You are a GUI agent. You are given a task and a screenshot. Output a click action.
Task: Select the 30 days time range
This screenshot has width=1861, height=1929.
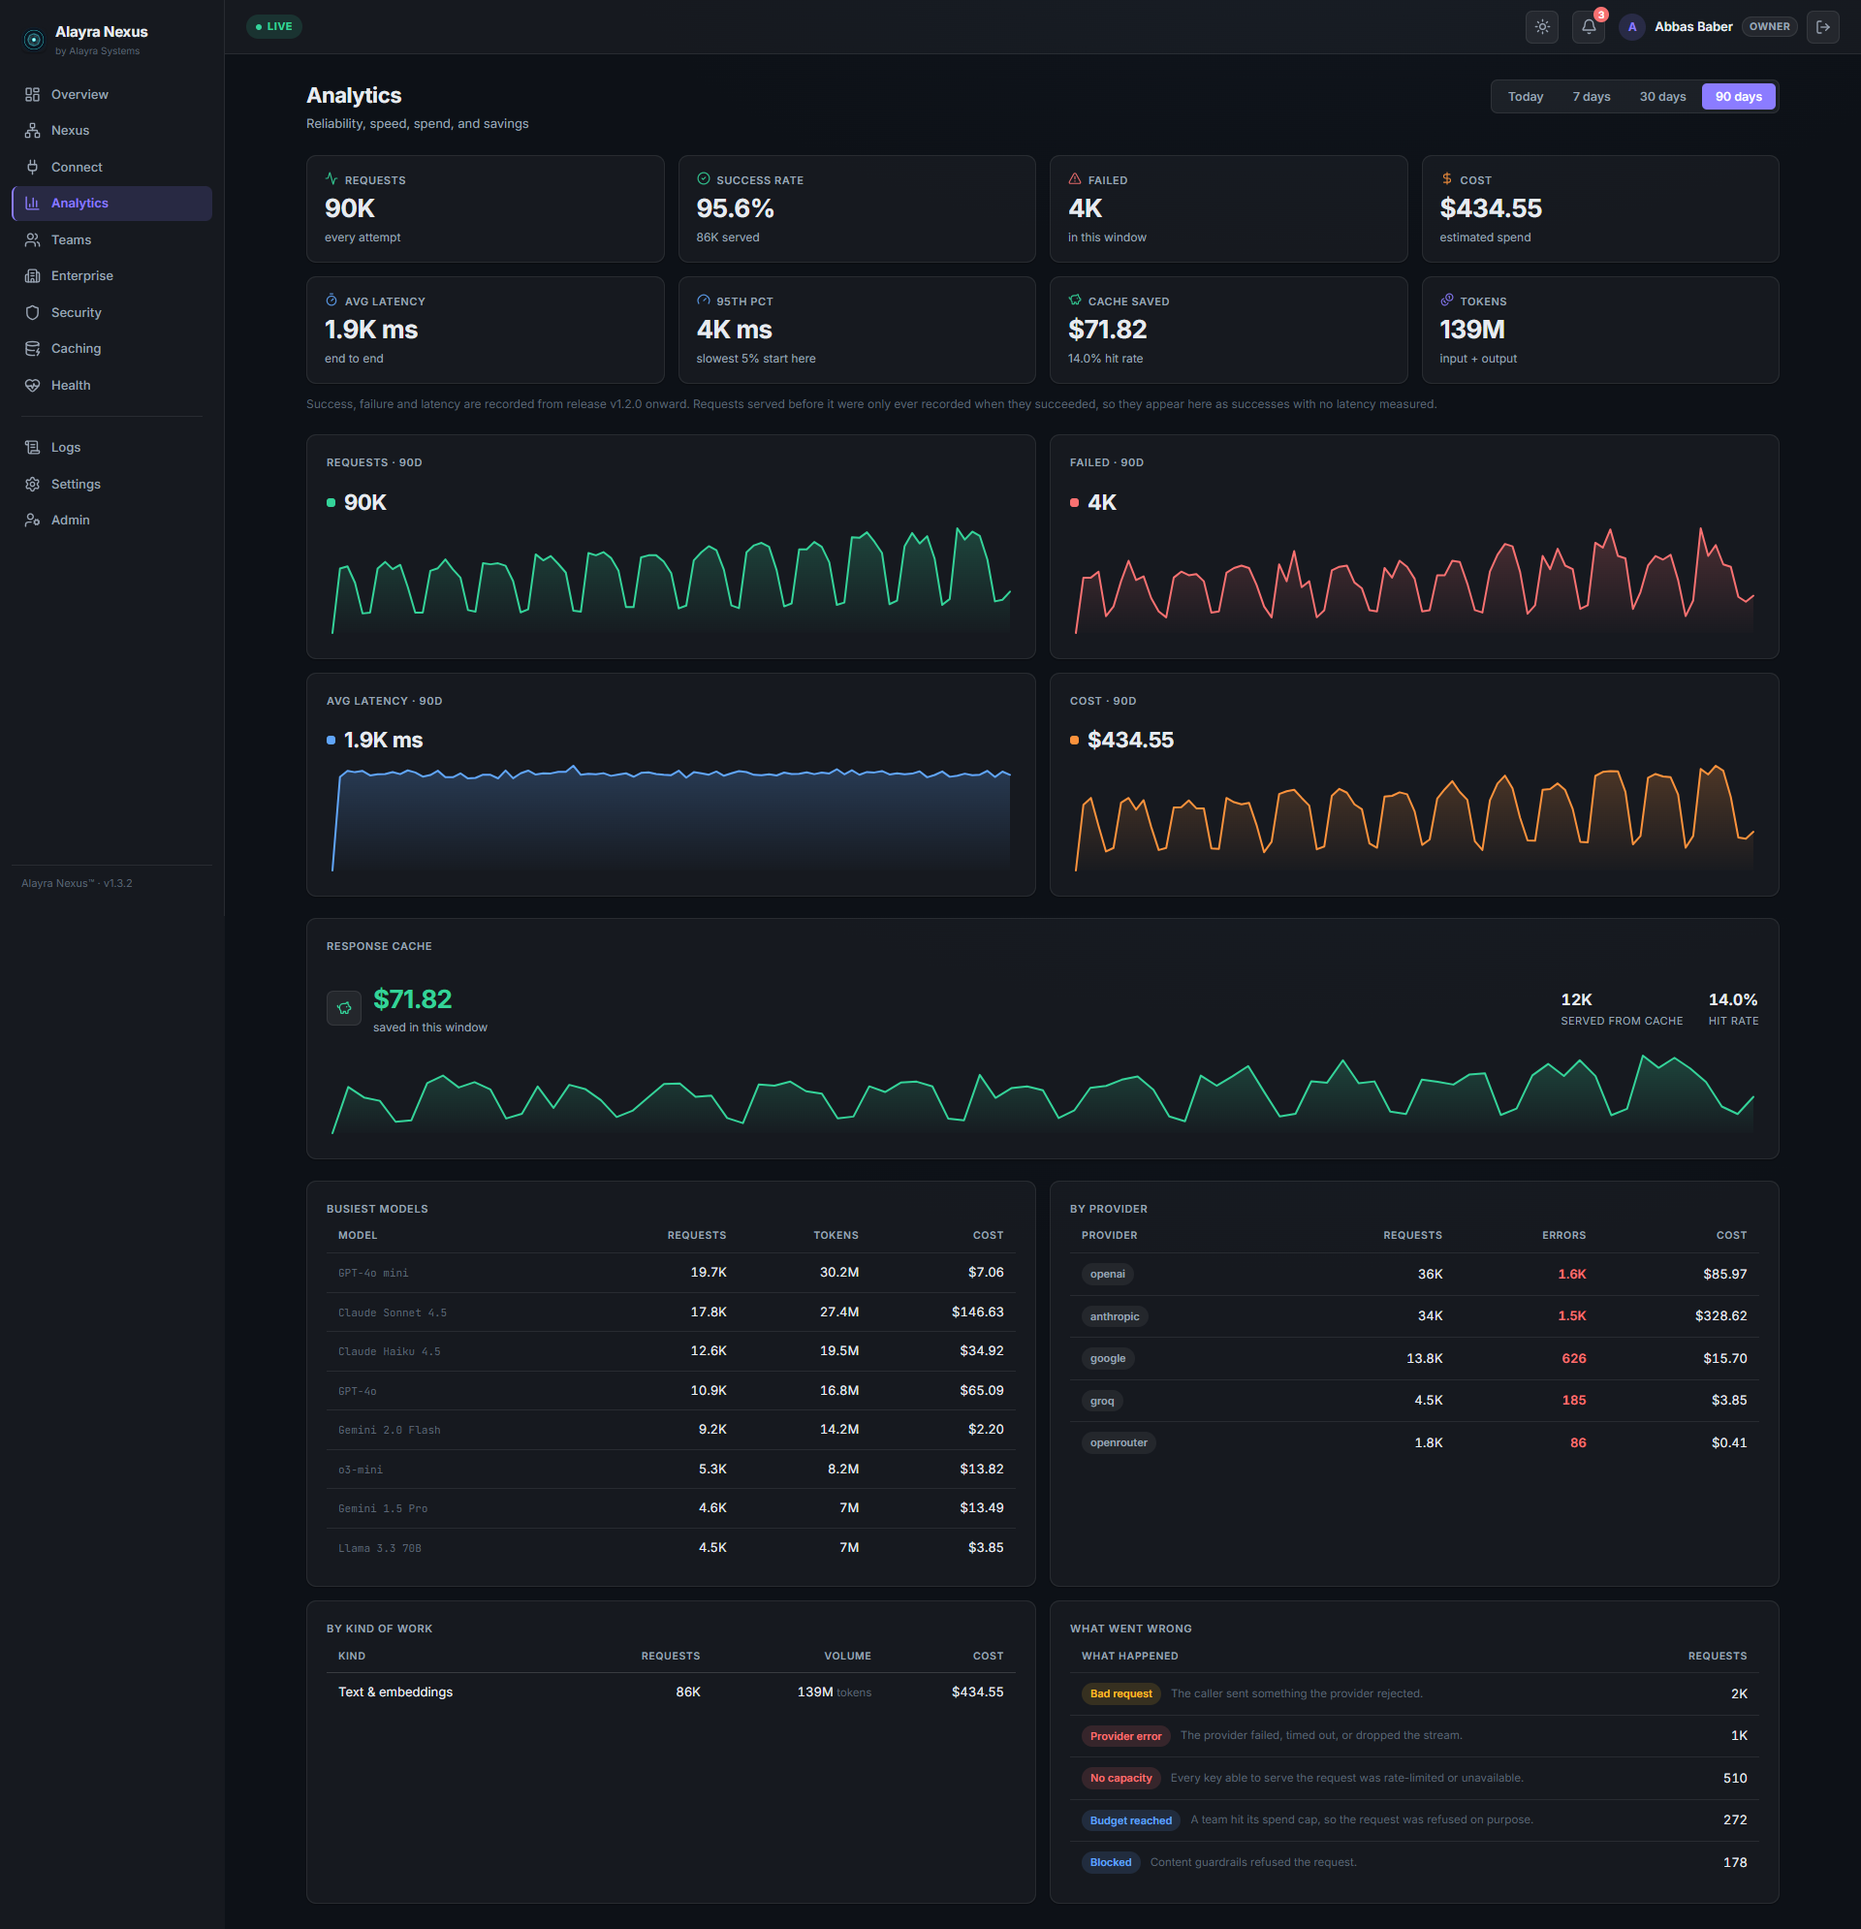click(x=1662, y=97)
